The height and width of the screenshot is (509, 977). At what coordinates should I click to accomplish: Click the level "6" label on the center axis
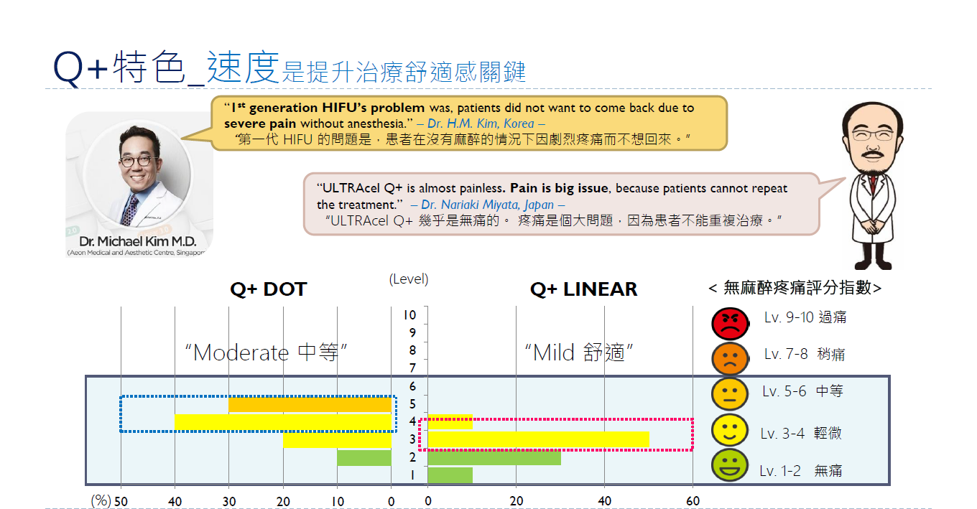412,386
